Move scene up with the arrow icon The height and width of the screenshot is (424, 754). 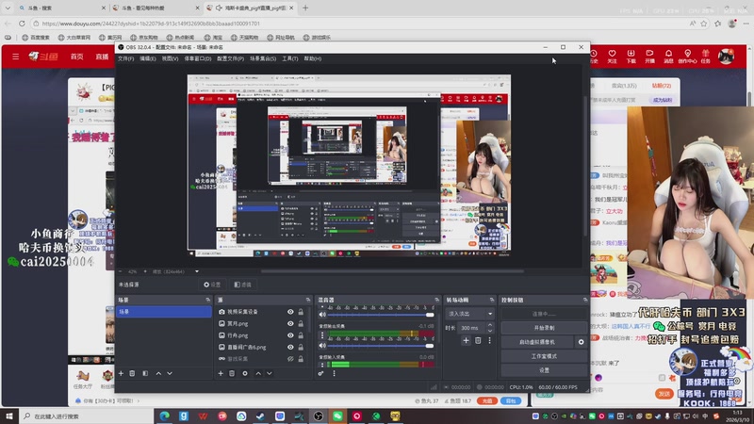click(x=158, y=373)
